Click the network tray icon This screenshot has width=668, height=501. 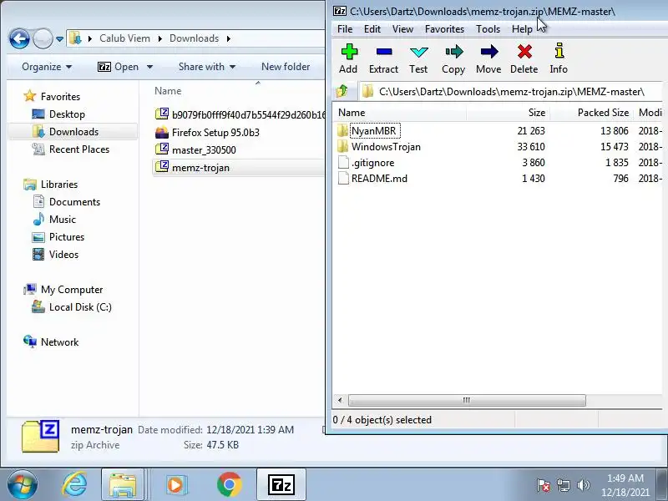tap(563, 485)
